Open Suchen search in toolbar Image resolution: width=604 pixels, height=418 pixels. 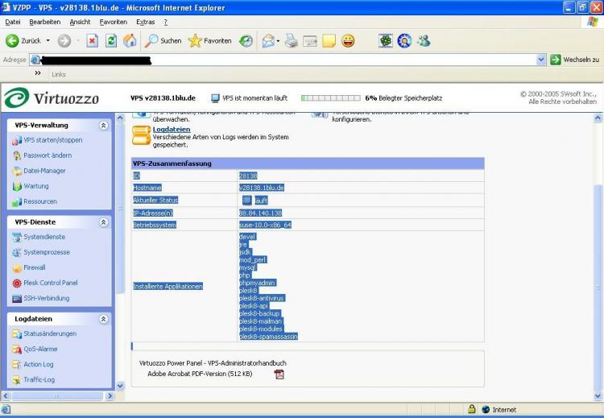click(163, 40)
